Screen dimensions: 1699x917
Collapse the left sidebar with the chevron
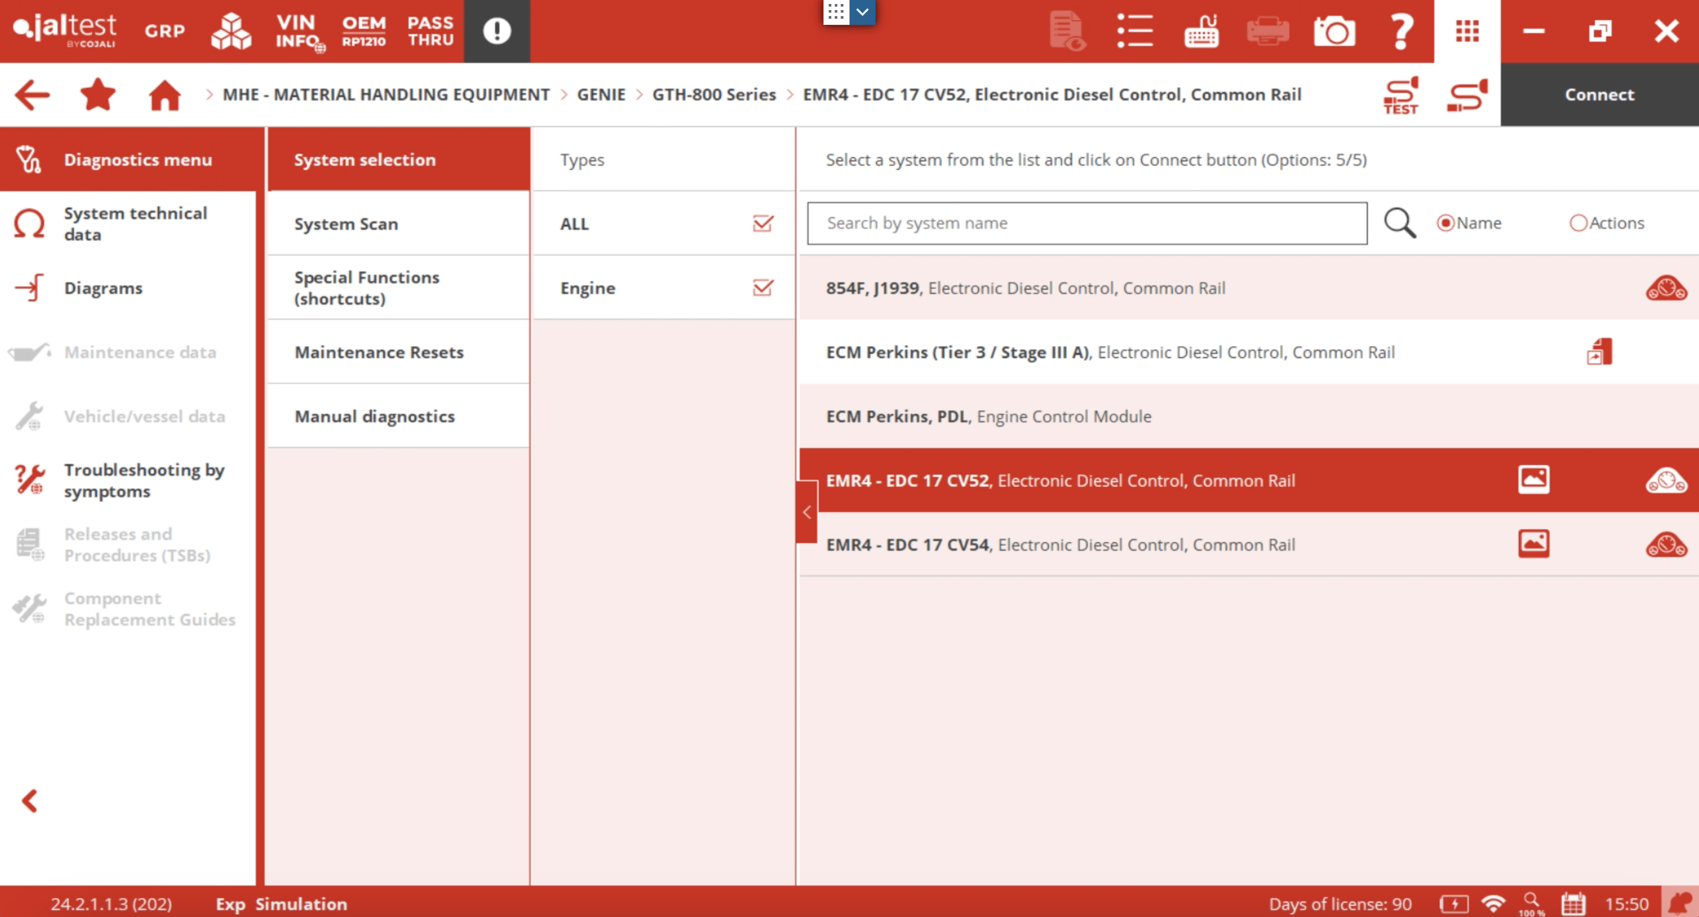pyautogui.click(x=29, y=801)
